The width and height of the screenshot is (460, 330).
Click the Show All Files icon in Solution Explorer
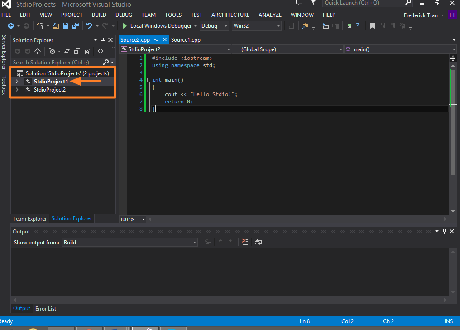[87, 51]
